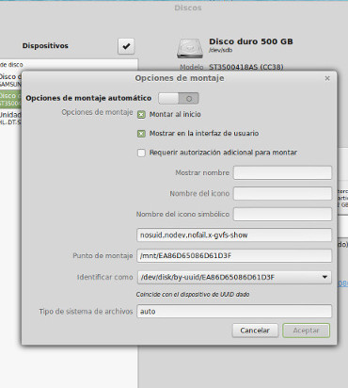Click the 'Tipo de sistema de archivos' field
Image resolution: width=348 pixels, height=388 pixels.
(234, 312)
